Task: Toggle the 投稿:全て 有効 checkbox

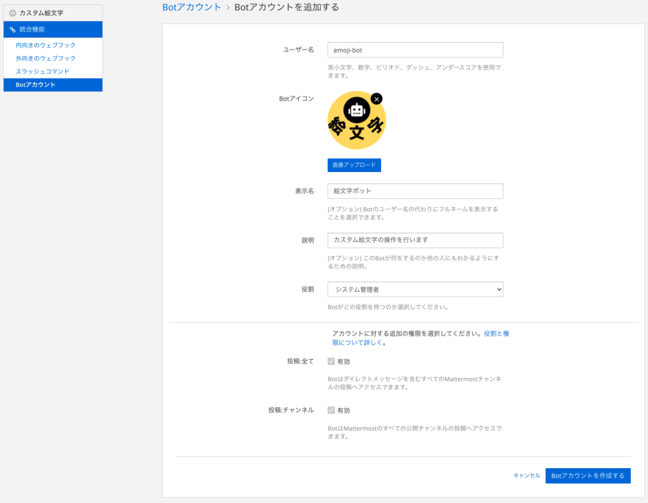Action: (x=331, y=361)
